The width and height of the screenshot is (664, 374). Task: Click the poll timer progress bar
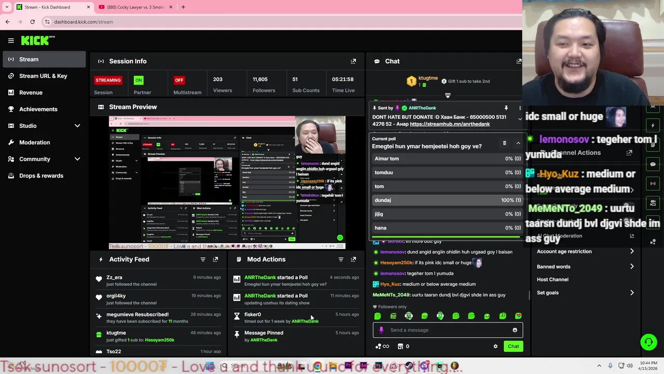coord(446,237)
